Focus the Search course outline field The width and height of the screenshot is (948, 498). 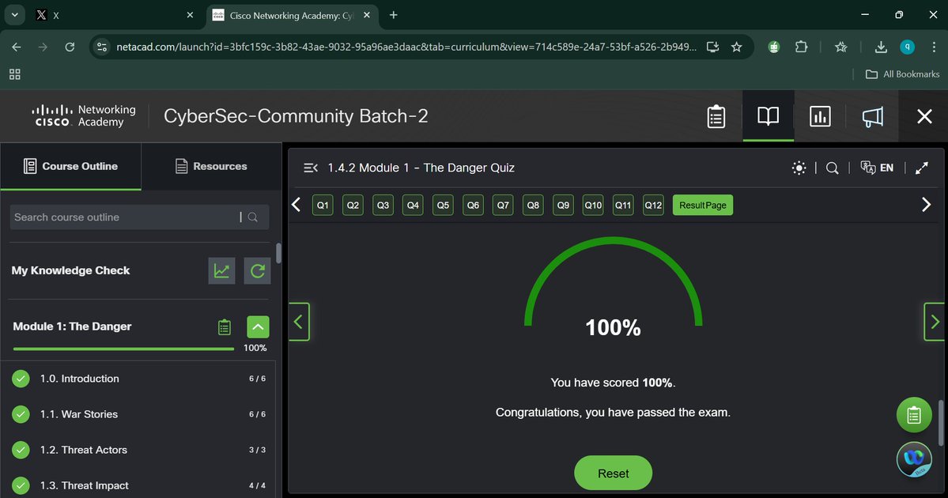coord(127,217)
